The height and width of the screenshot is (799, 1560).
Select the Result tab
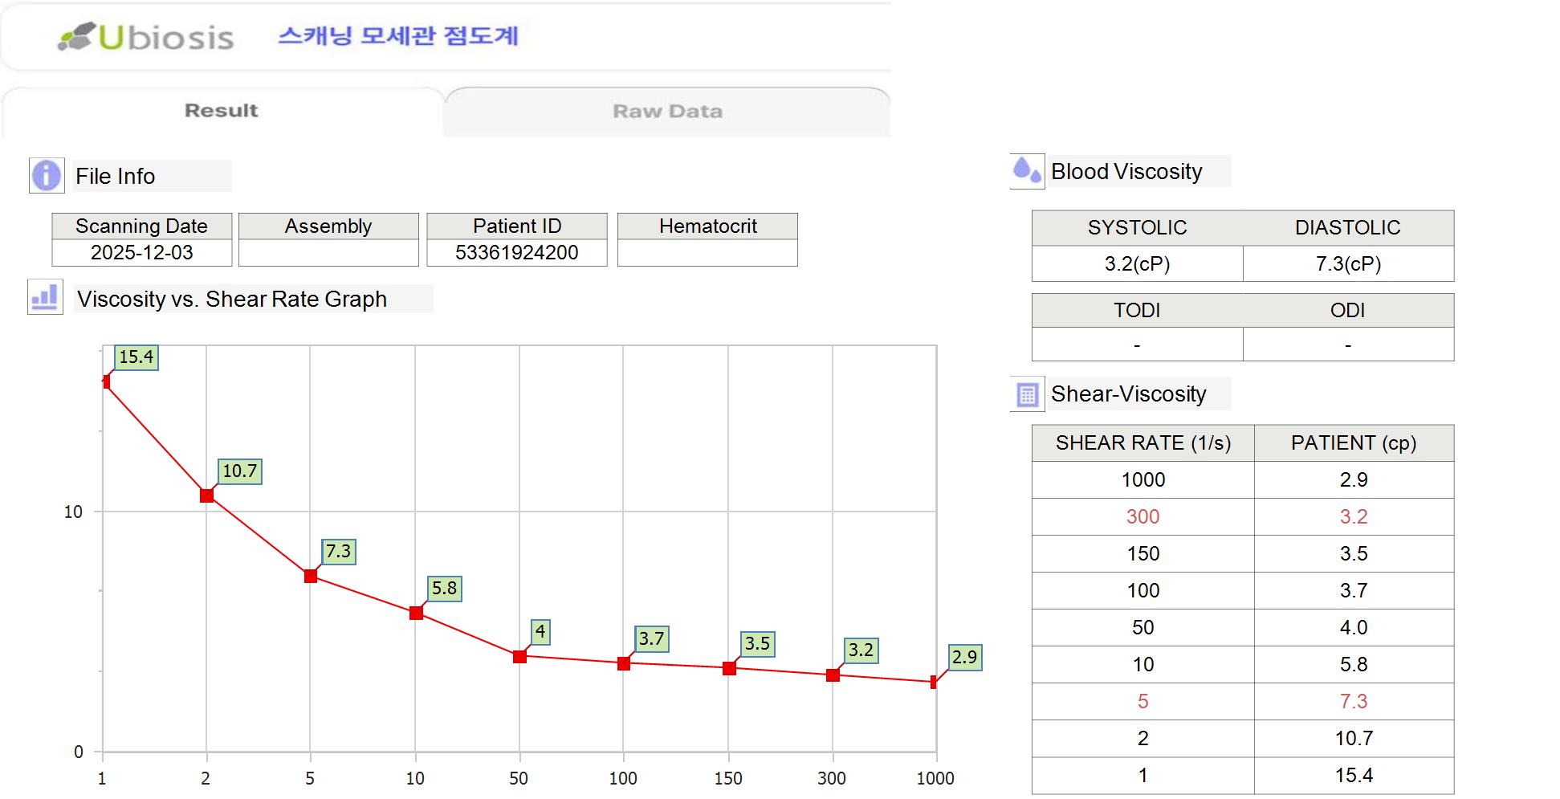coord(221,111)
